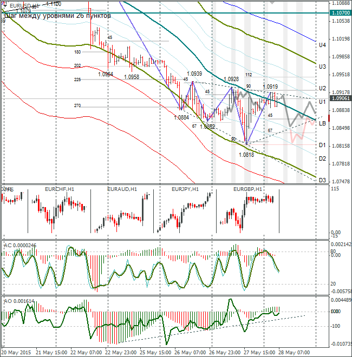Screen dimensions: 352x357
Task: Open the EURJPY,H1 mini chart label
Action: point(185,189)
